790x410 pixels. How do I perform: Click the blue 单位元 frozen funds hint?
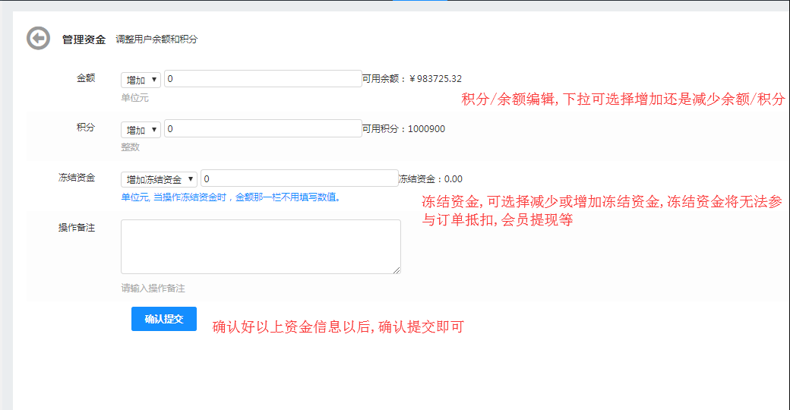[231, 198]
